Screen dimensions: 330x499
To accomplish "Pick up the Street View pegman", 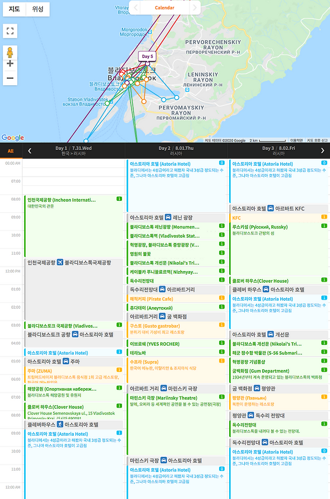I will click(10, 52).
